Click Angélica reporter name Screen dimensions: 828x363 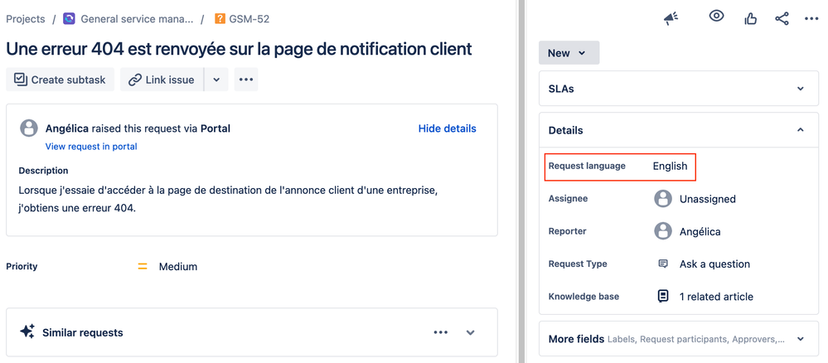700,231
